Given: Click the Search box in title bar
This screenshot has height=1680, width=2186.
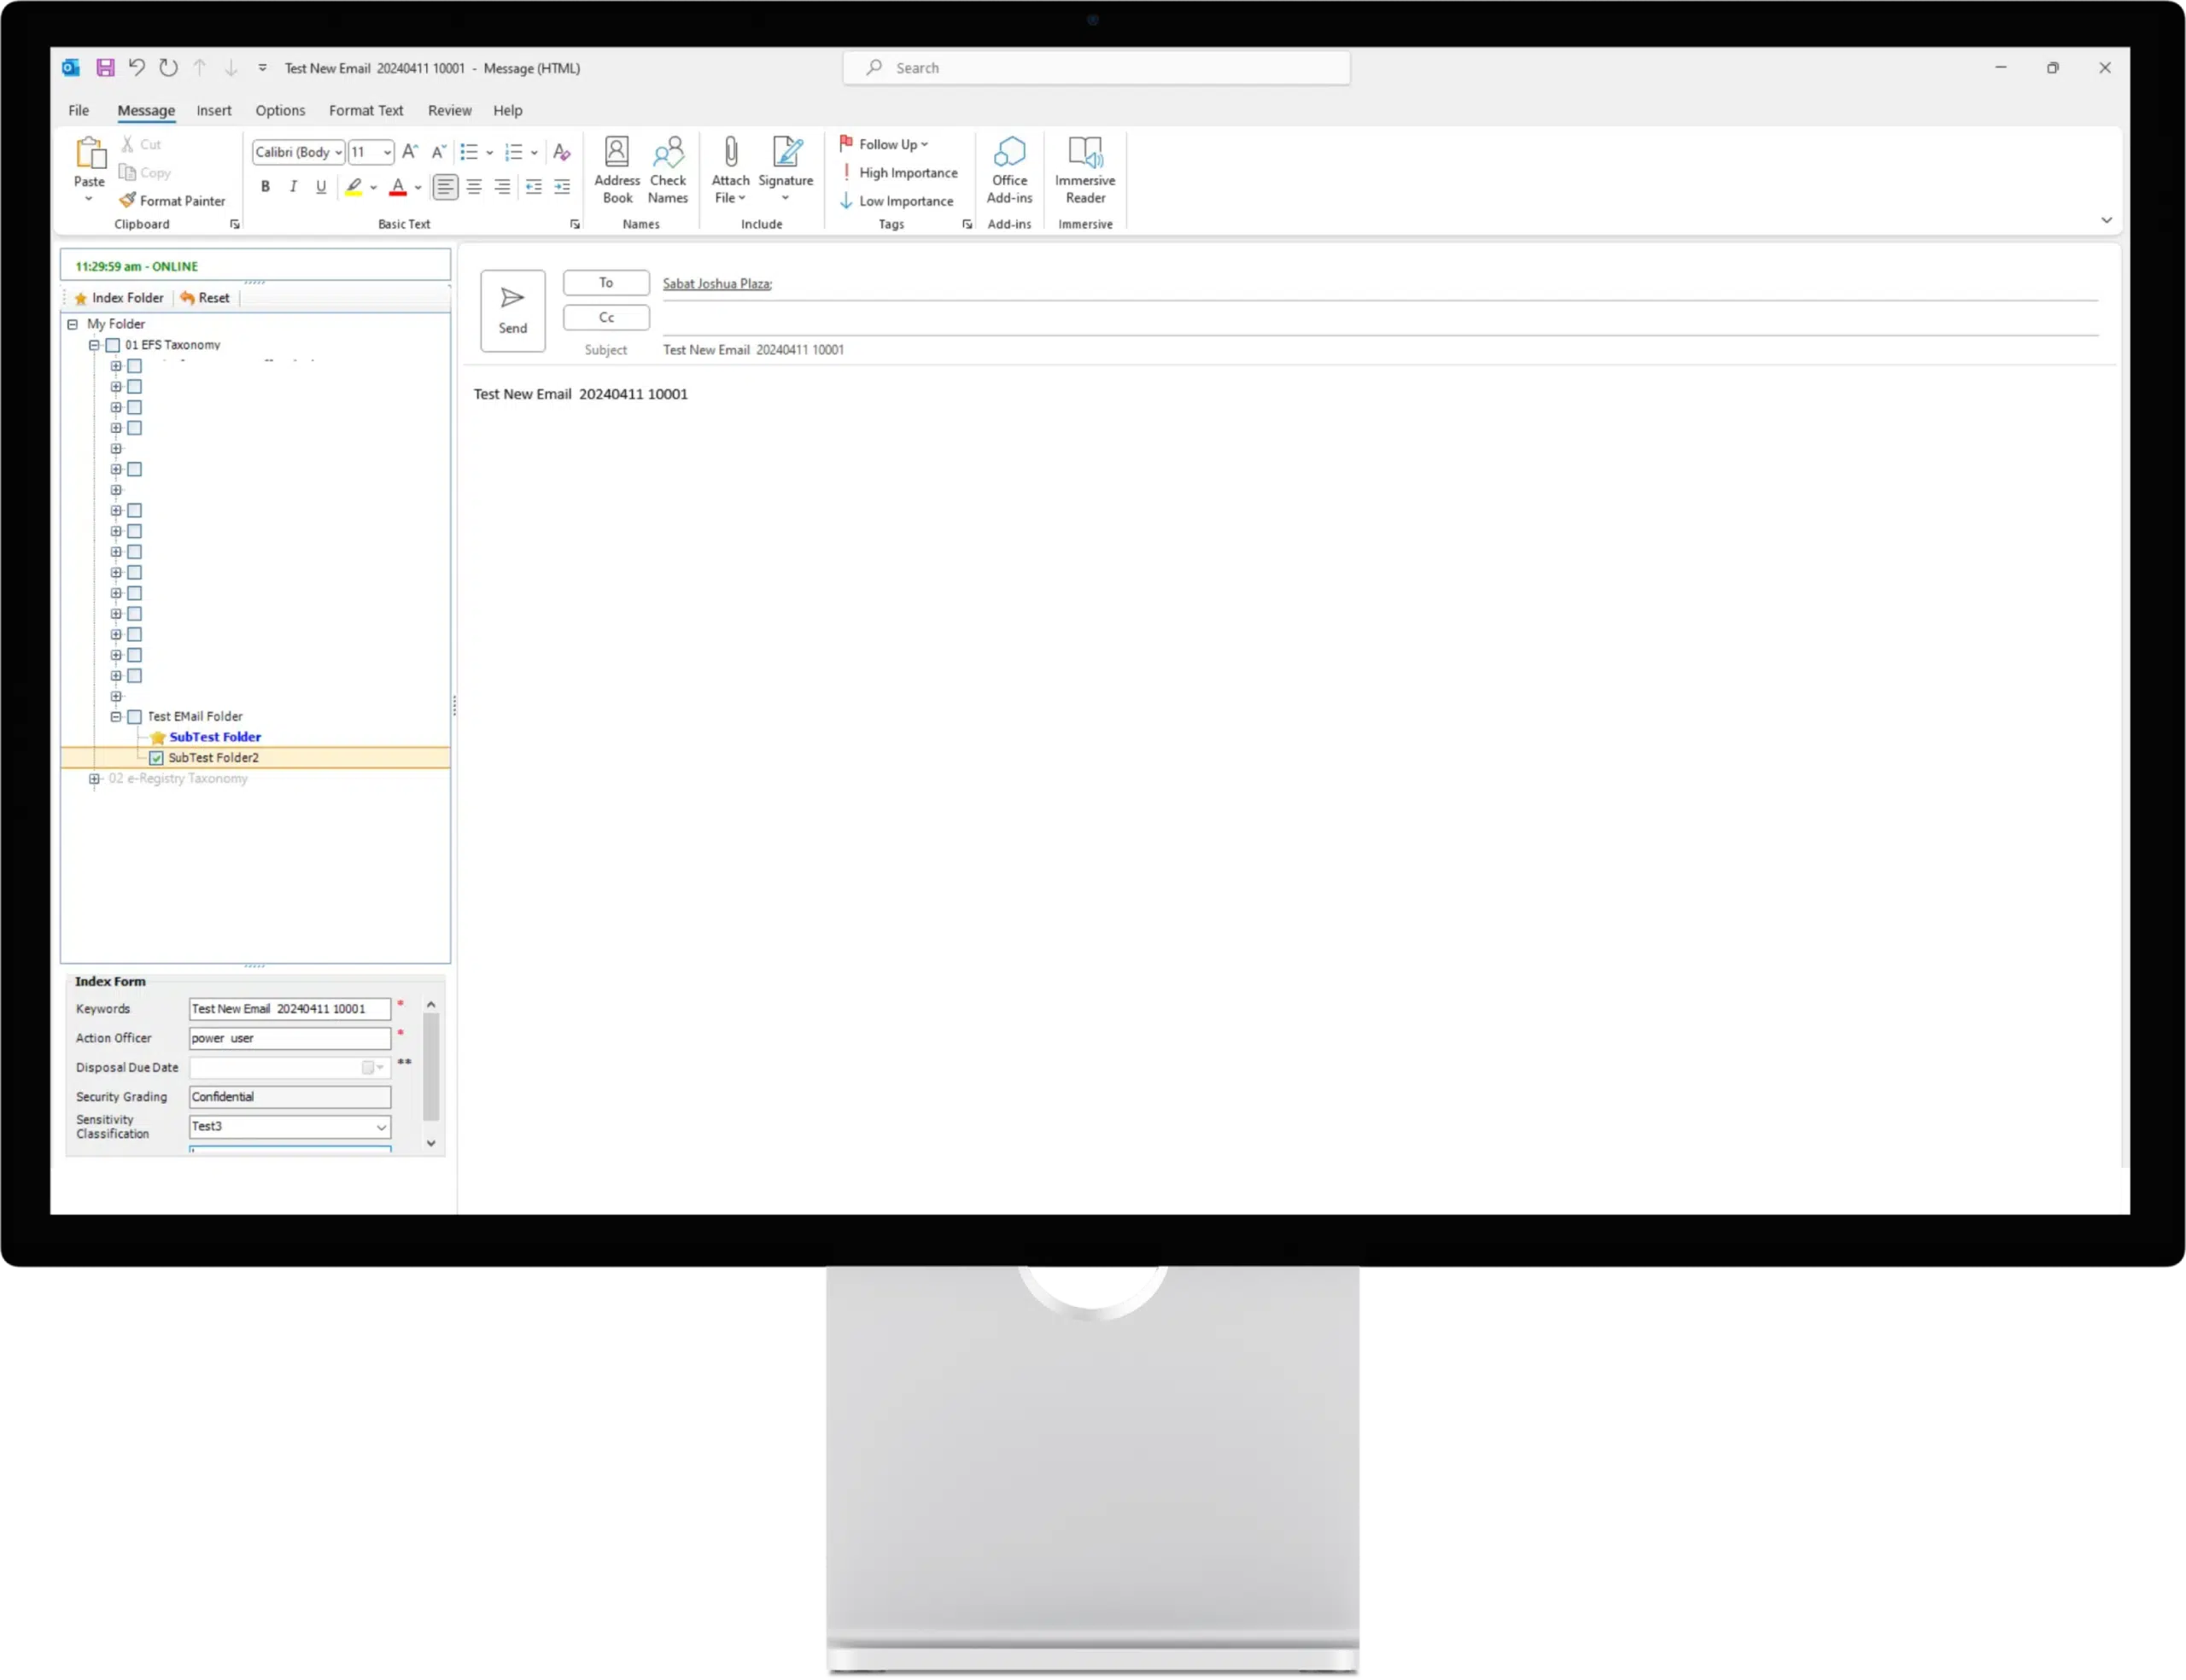Looking at the screenshot, I should click(1096, 68).
